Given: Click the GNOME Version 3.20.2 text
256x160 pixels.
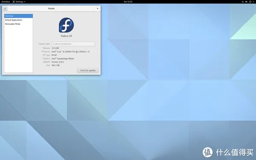Looking at the screenshot, I should [x=58, y=62].
